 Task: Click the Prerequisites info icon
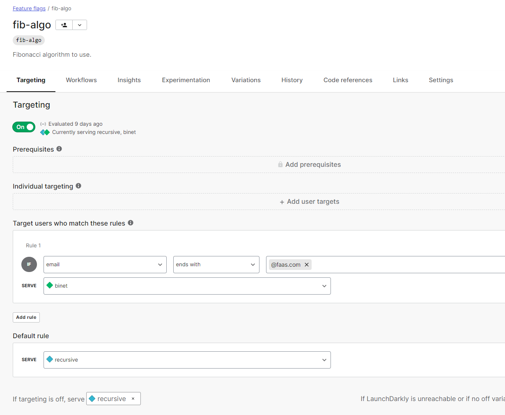(x=59, y=149)
